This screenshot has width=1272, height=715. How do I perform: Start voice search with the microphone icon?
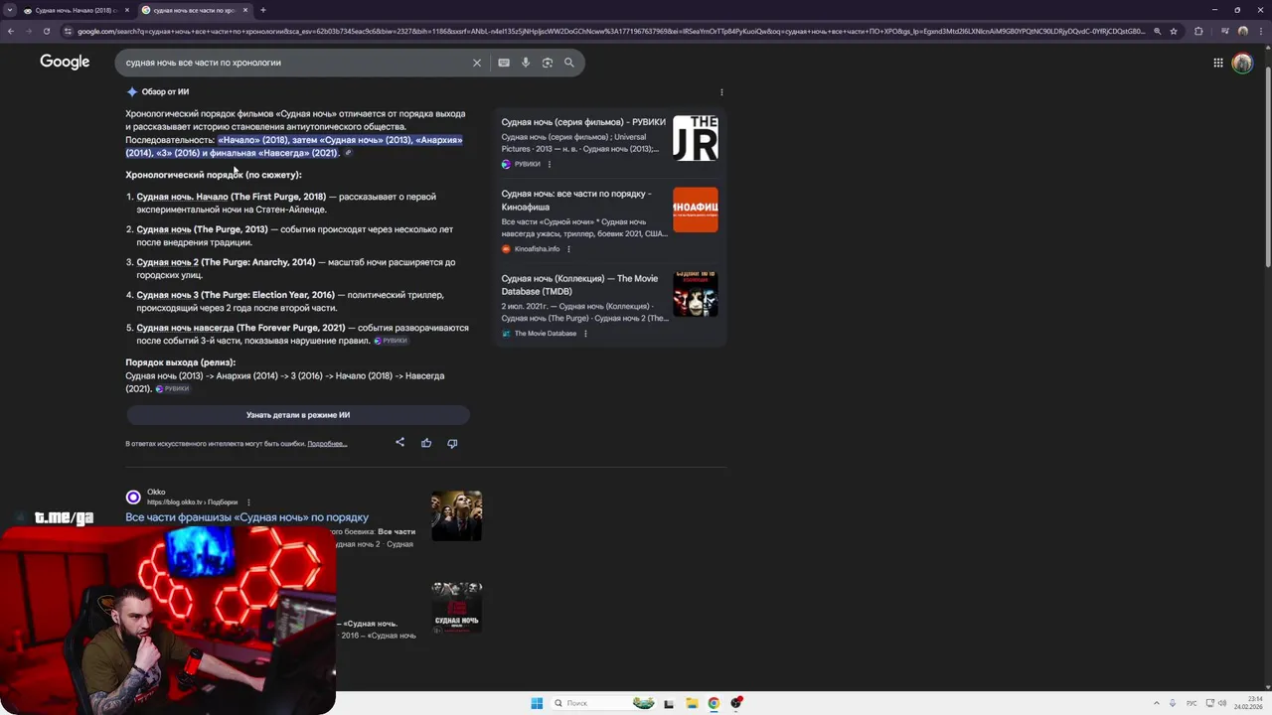[526, 63]
